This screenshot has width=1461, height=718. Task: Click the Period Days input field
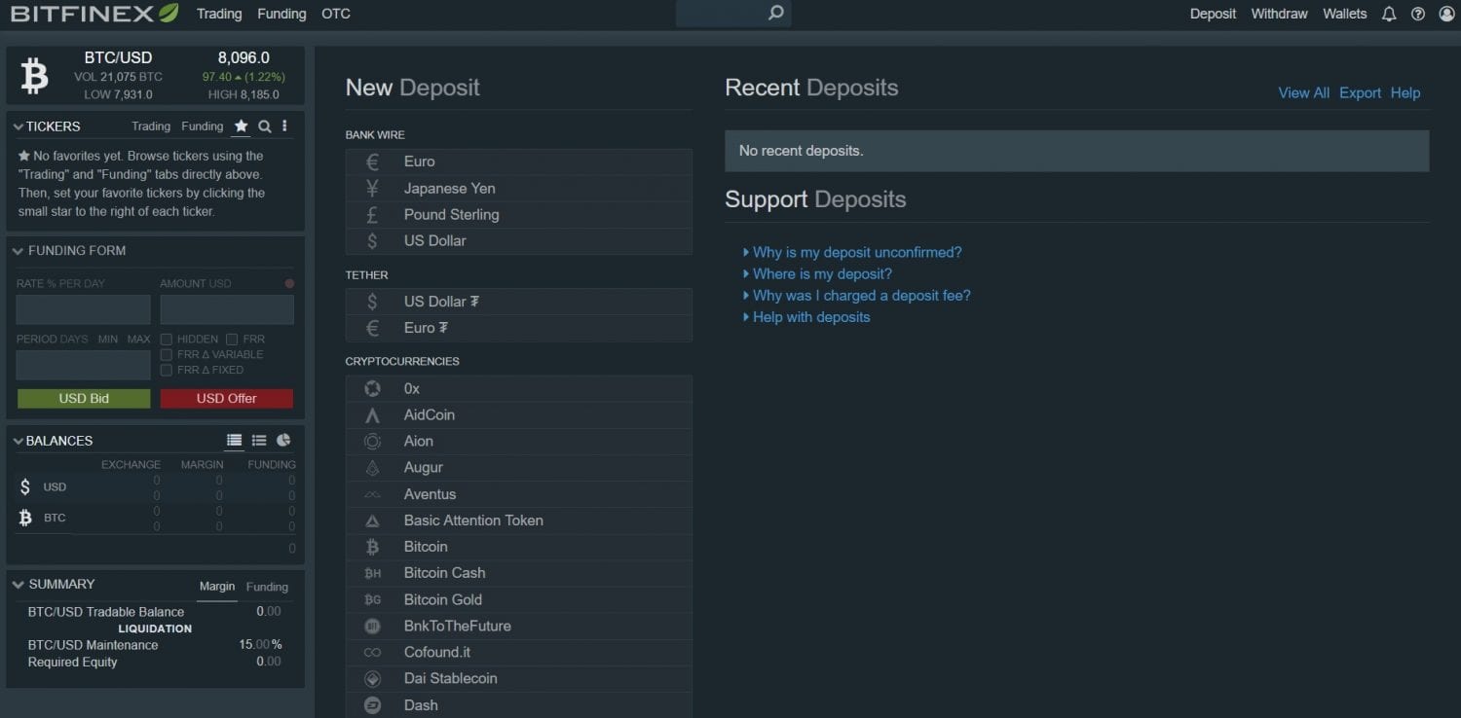point(83,365)
